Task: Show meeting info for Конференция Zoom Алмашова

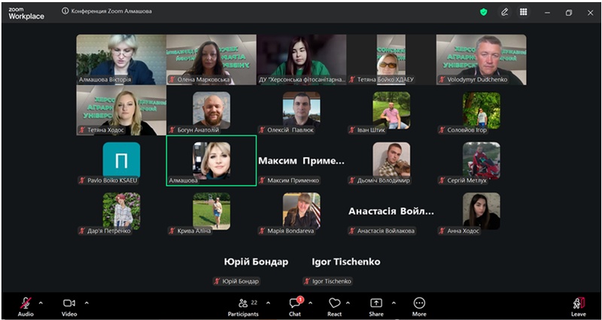Action: (x=65, y=11)
